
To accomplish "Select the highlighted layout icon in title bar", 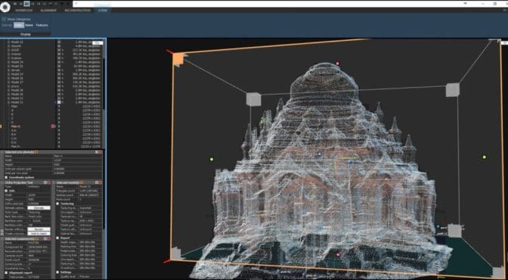I will pos(27,4).
